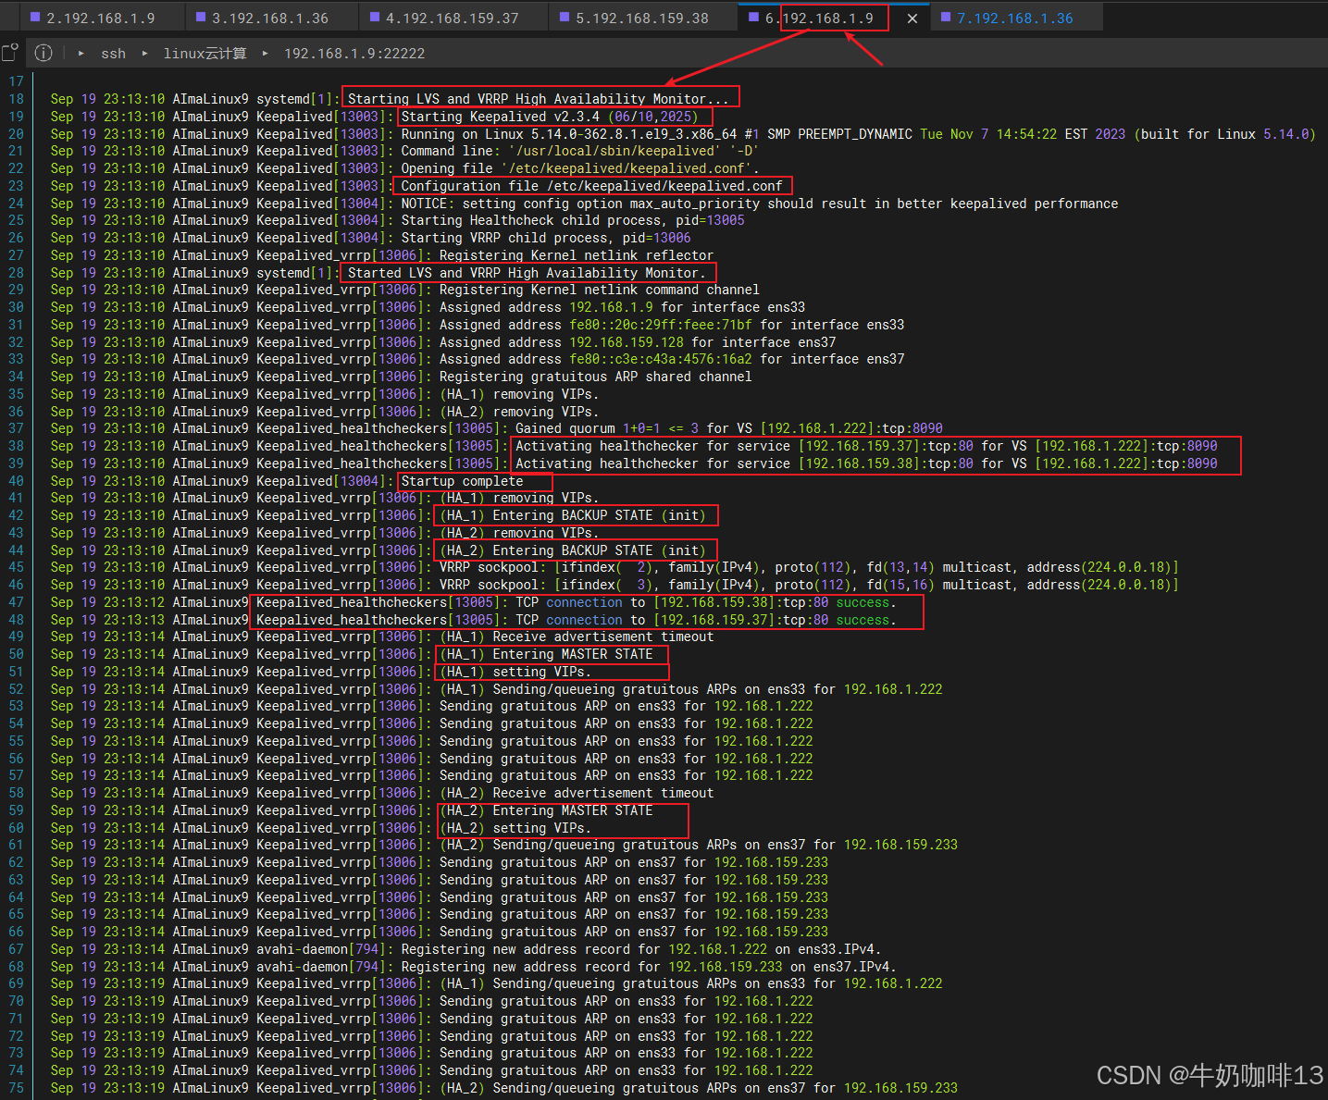The height and width of the screenshot is (1100, 1328).
Task: Click the purple icon on tab 5.192.168.159.38
Action: pos(565,17)
